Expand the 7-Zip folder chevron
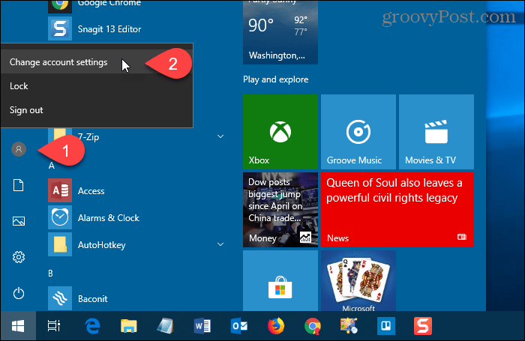This screenshot has height=341, width=525. coord(220,136)
